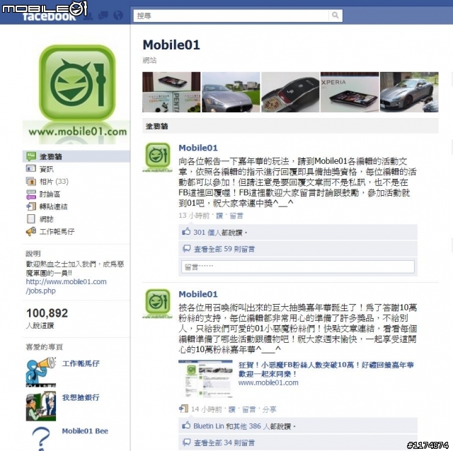Click the globe notifications icon in the top bar
The image size is (453, 451).
click(118, 16)
